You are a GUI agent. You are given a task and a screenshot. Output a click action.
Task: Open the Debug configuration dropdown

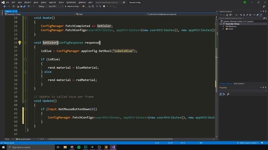point(42,7)
